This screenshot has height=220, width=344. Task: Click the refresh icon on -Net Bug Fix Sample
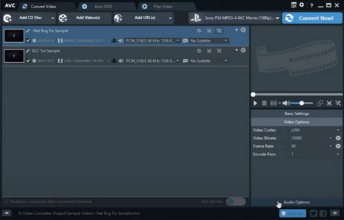pyautogui.click(x=199, y=31)
